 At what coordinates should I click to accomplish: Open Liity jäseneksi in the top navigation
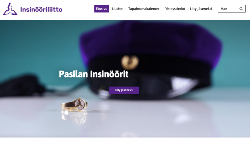(x=201, y=9)
